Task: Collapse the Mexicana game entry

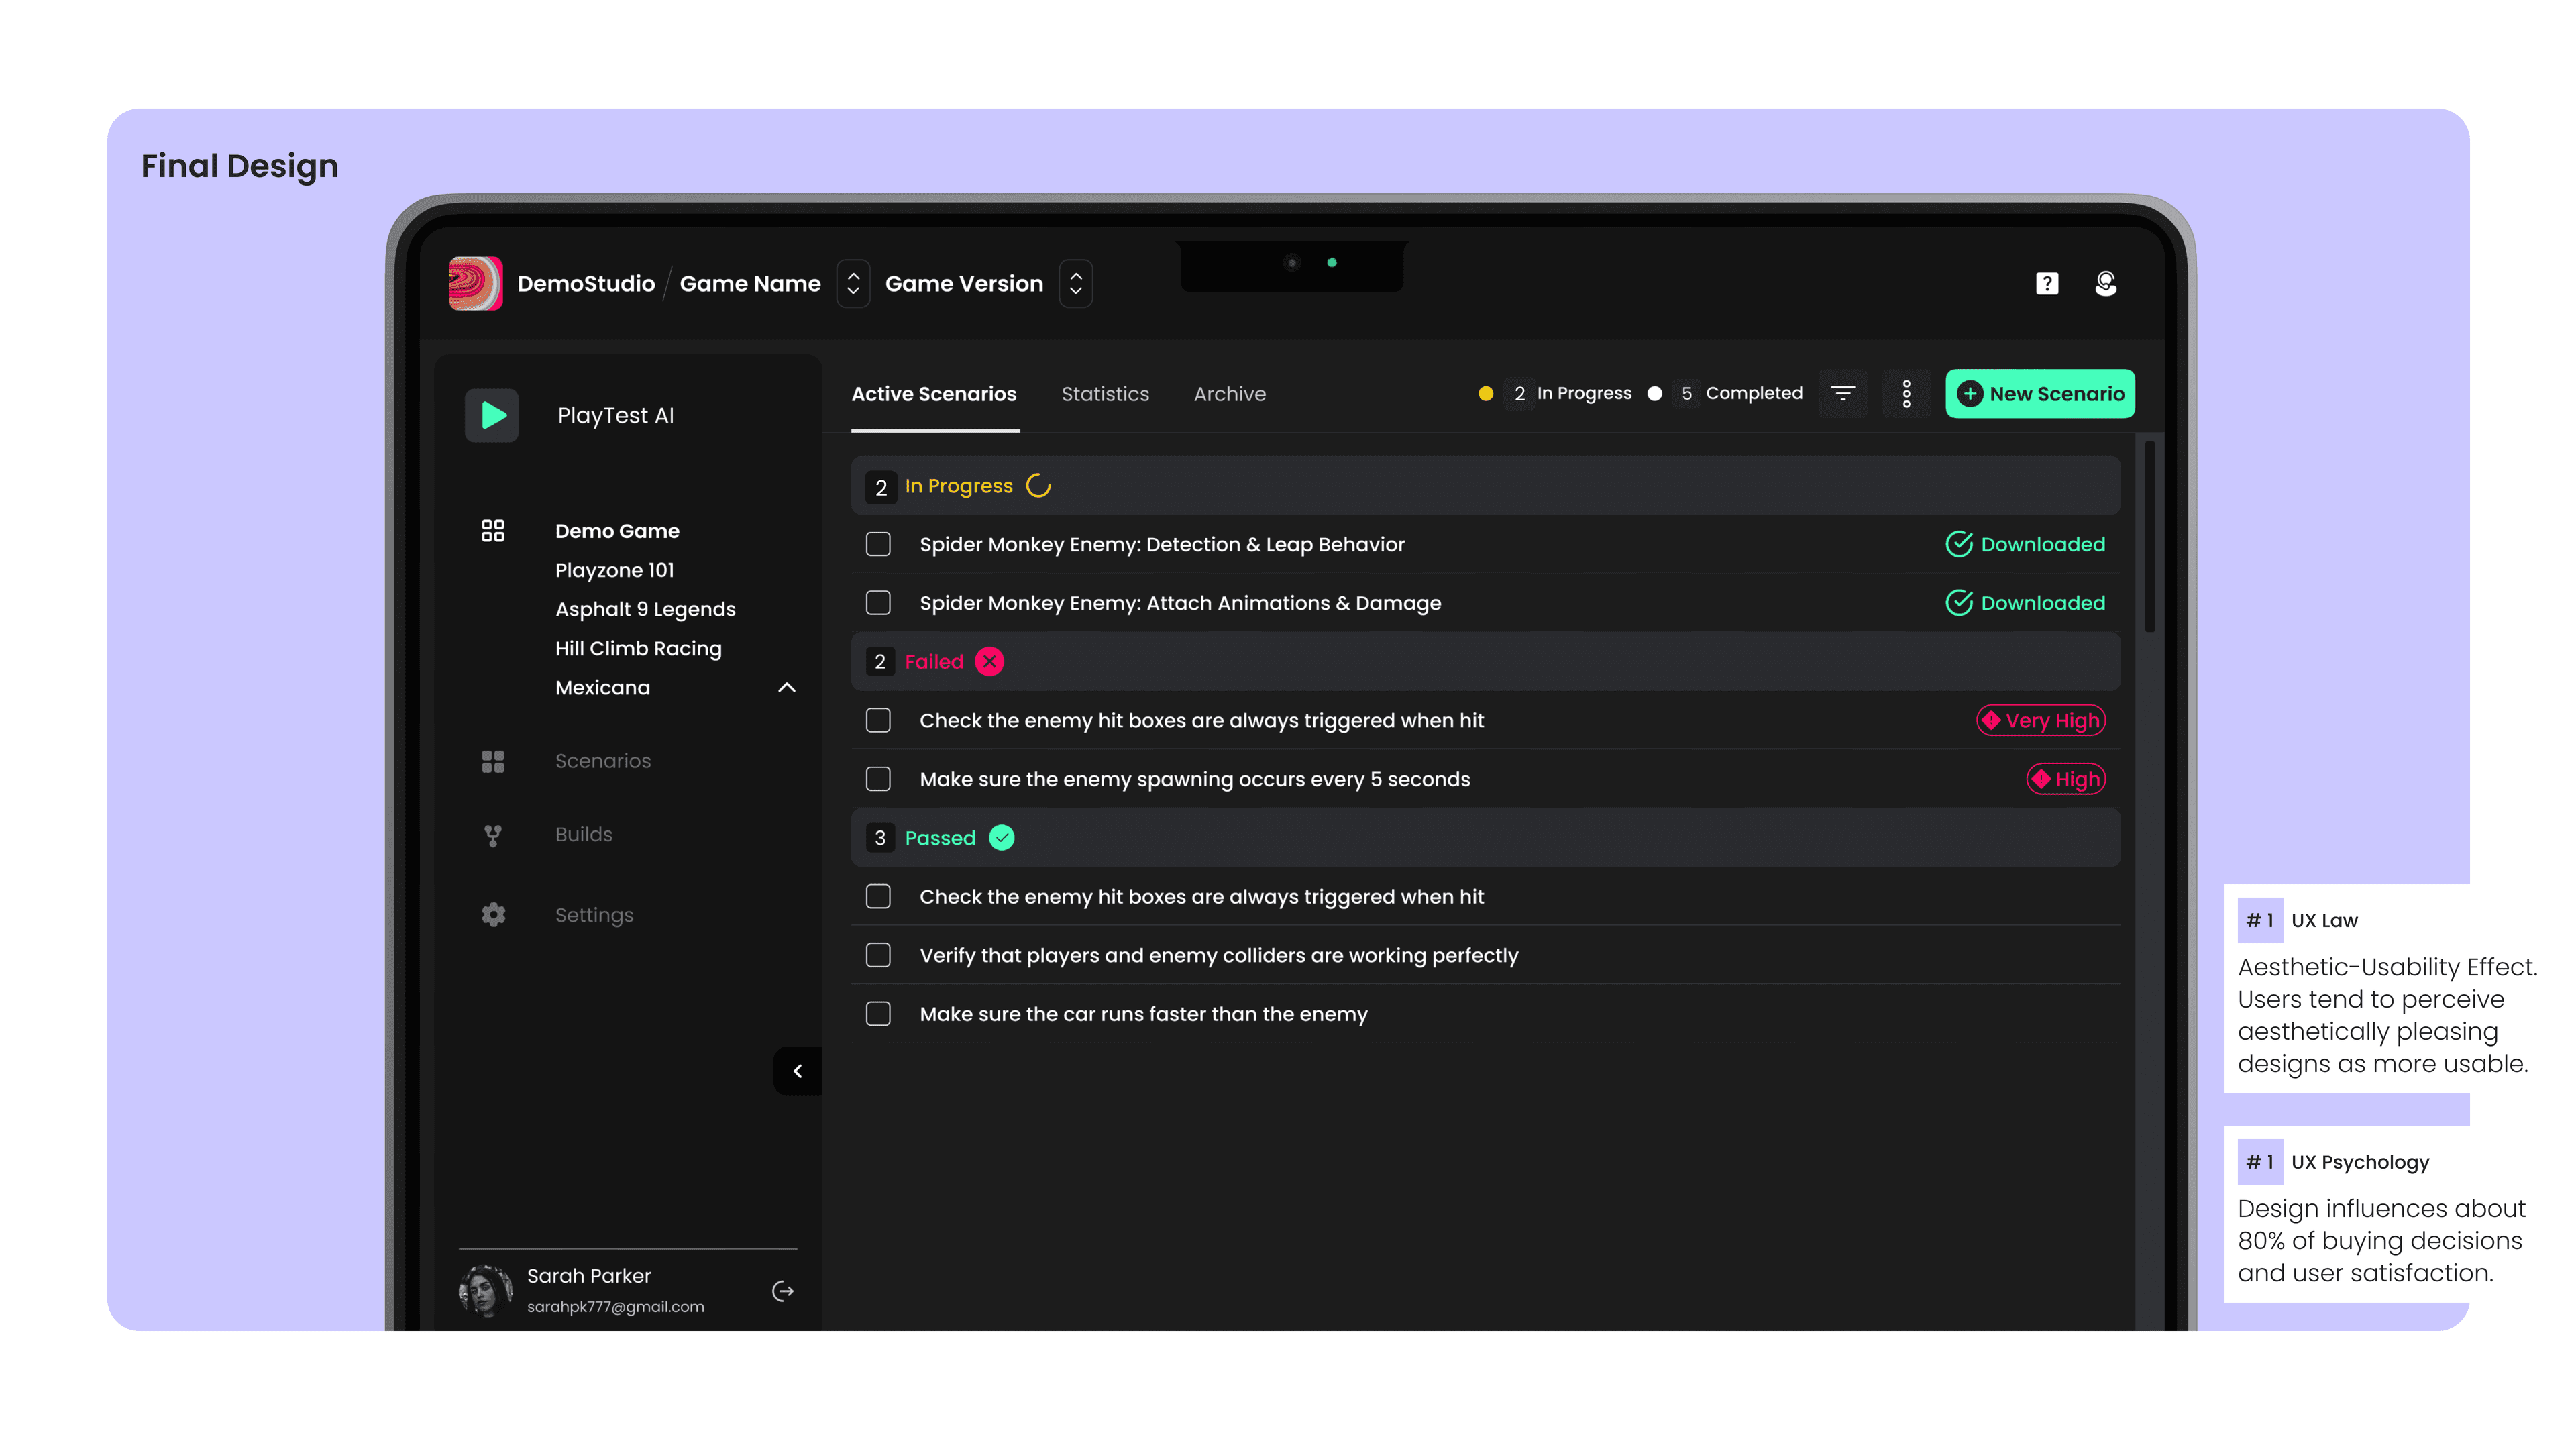Action: click(786, 687)
